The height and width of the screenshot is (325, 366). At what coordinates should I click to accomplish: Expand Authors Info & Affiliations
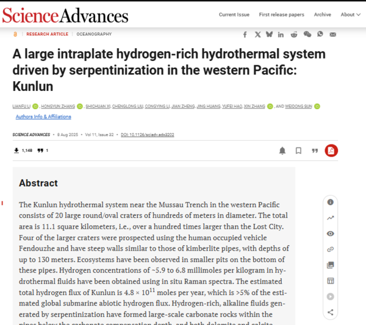(43, 116)
